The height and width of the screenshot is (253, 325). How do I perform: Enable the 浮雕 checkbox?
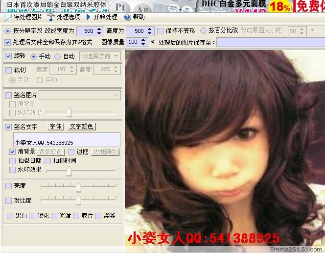[98, 216]
